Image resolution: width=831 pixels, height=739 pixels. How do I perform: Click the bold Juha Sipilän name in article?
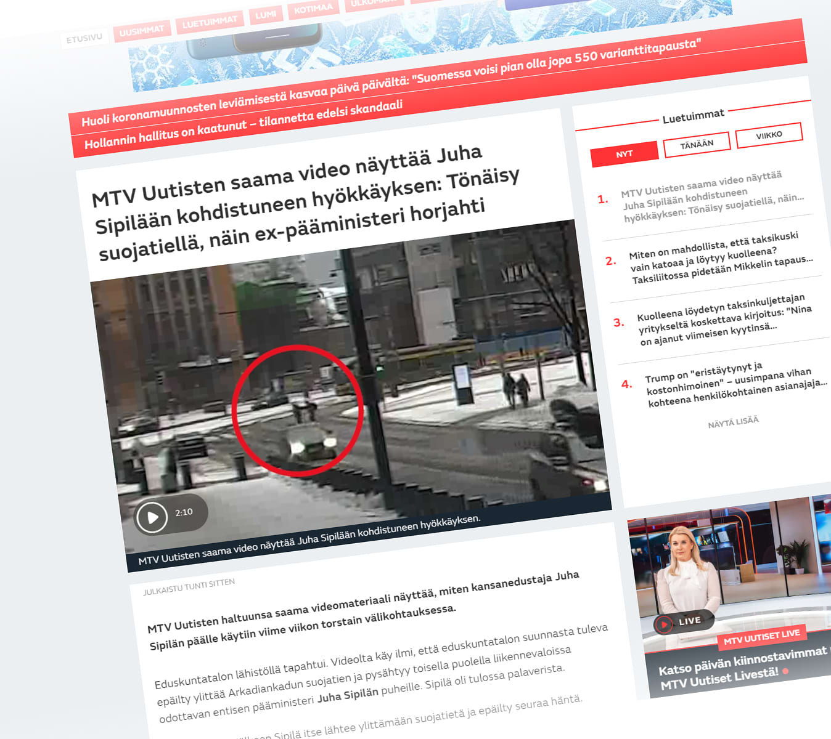pos(347,695)
